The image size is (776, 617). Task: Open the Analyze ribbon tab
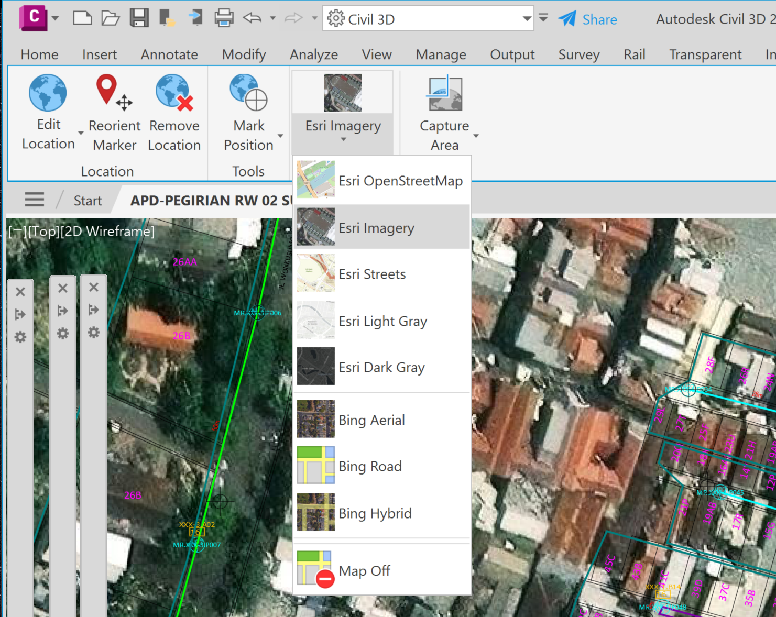pyautogui.click(x=314, y=54)
